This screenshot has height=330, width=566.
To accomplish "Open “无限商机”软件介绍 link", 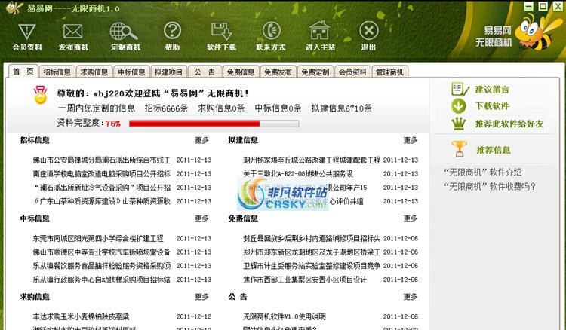I will pyautogui.click(x=483, y=173).
